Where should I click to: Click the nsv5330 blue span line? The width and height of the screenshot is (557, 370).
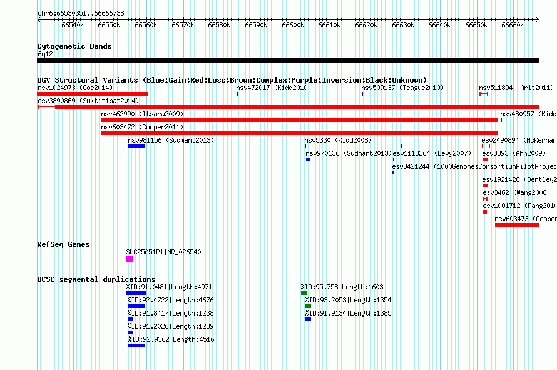pos(354,146)
